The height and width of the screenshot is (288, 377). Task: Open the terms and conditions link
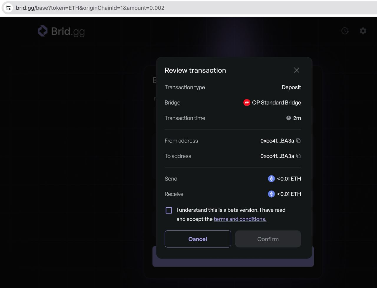tap(240, 219)
